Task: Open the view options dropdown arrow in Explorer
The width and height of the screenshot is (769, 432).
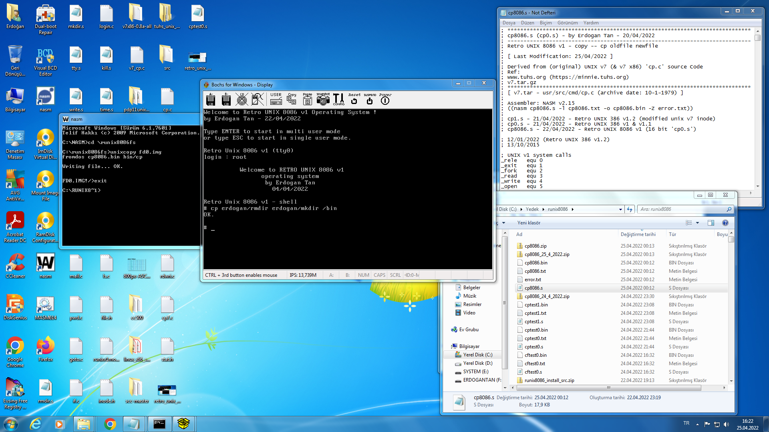Action: (697, 223)
